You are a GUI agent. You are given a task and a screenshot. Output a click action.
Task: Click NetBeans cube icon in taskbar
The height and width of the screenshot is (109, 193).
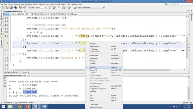(x=36, y=107)
